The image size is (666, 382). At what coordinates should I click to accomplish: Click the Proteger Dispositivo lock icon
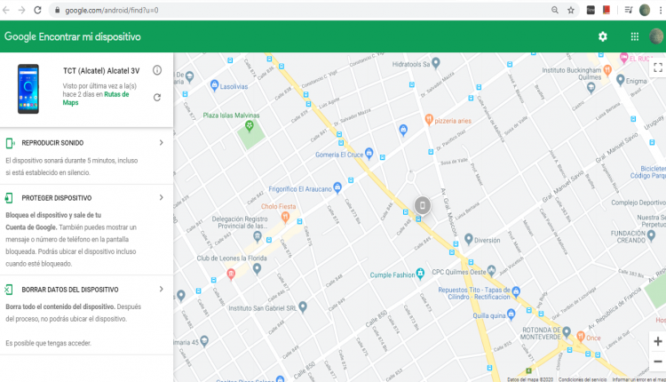tap(9, 198)
